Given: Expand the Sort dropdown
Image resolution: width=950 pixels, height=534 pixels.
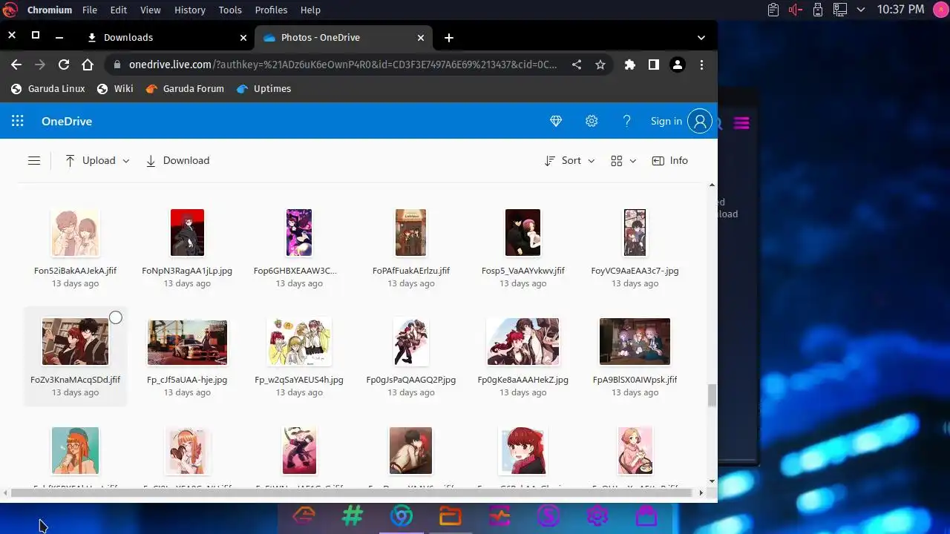Looking at the screenshot, I should (x=591, y=161).
